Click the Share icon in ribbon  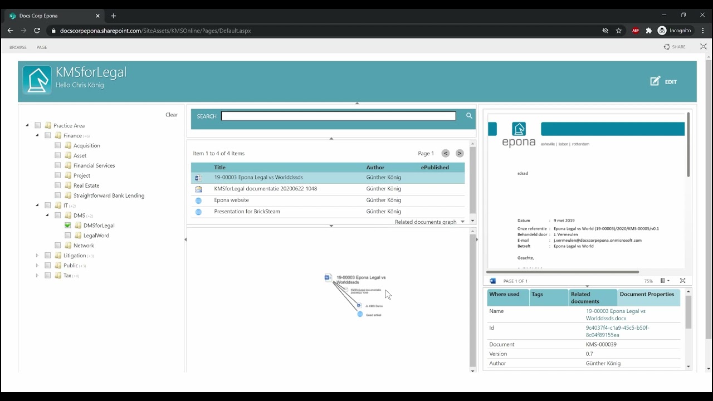point(667,47)
